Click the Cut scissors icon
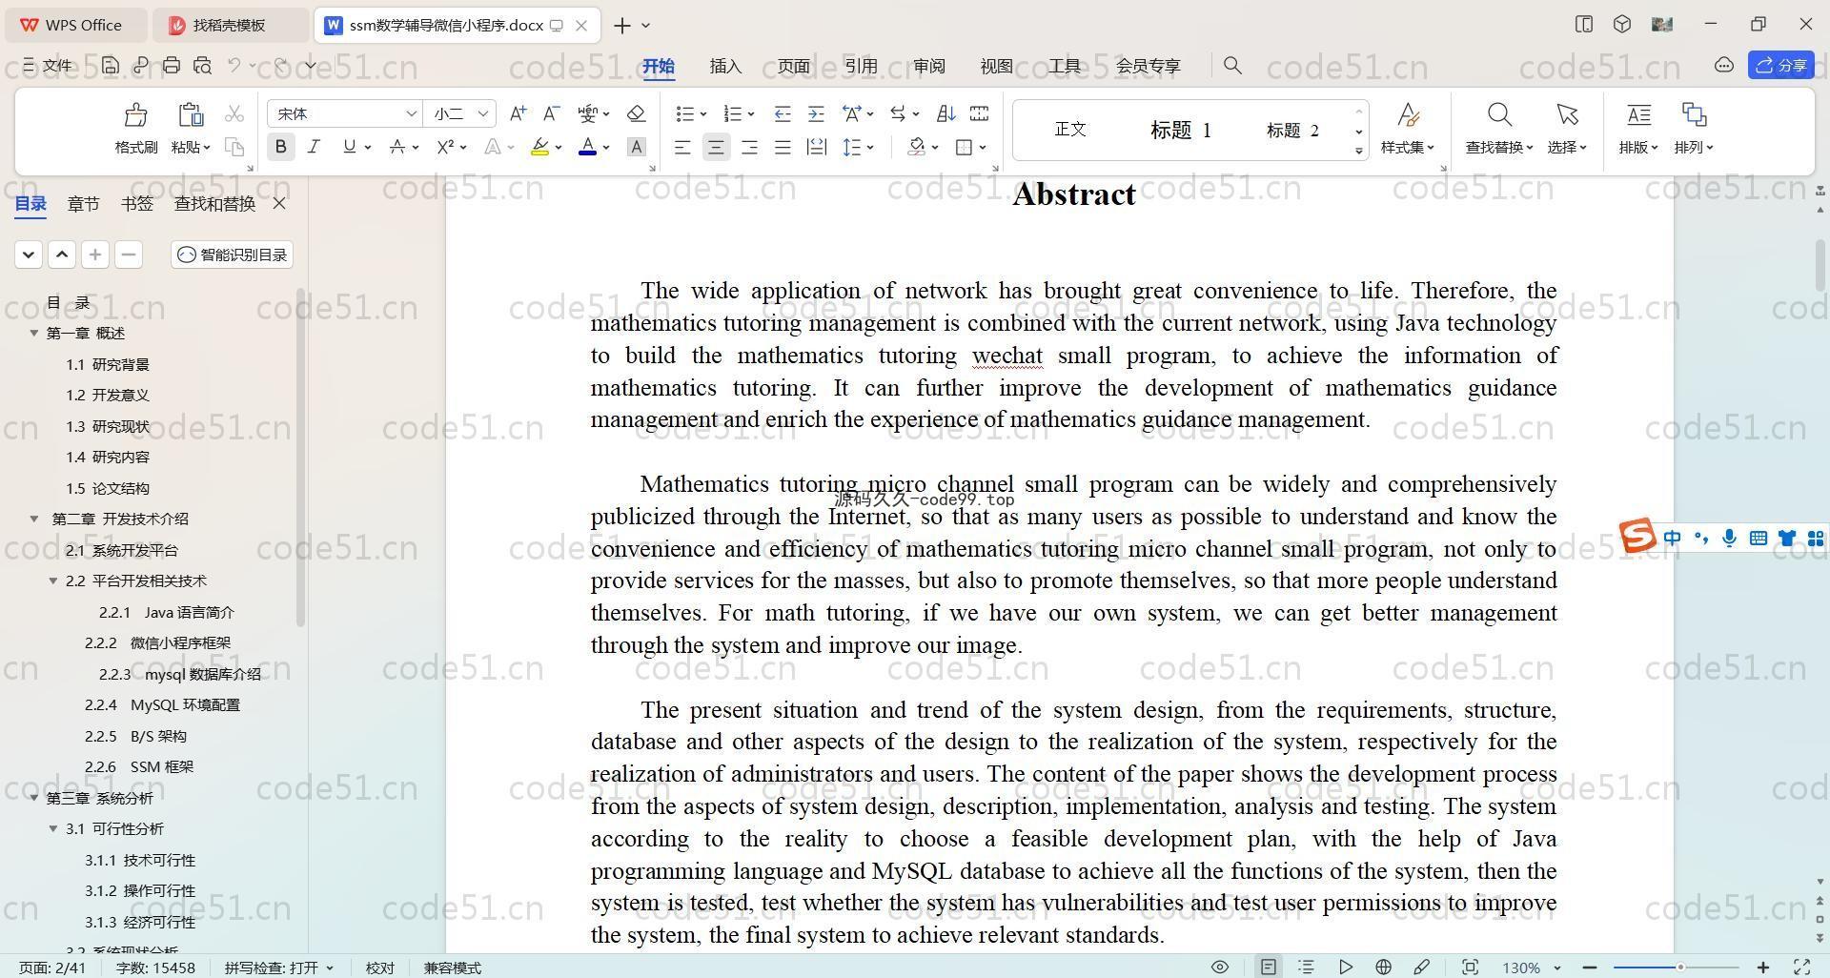 coord(234,114)
